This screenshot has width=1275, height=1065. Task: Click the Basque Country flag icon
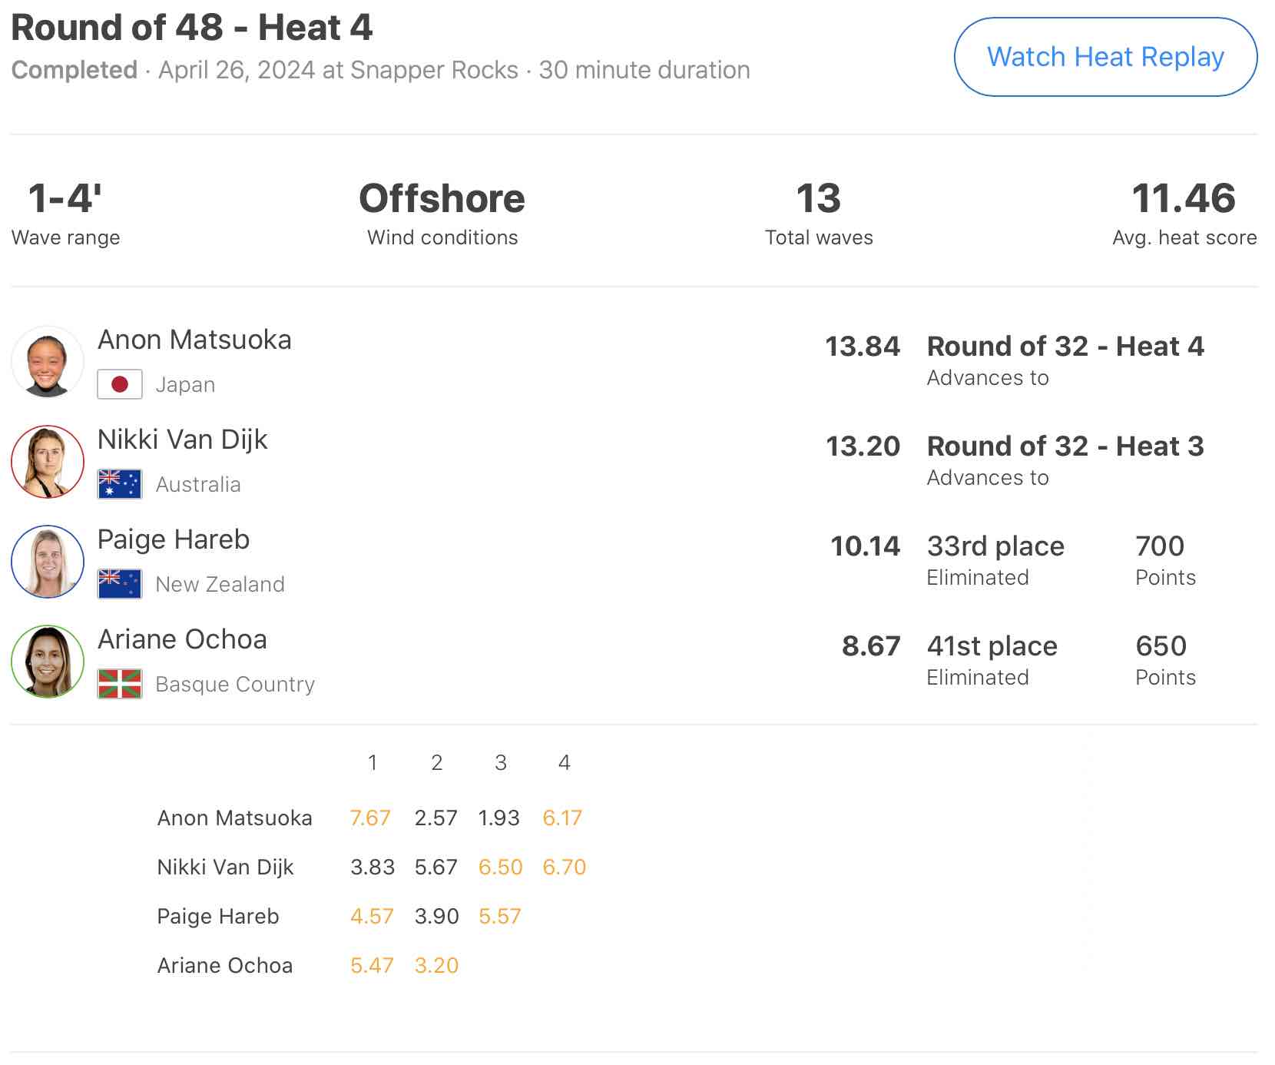click(x=120, y=684)
